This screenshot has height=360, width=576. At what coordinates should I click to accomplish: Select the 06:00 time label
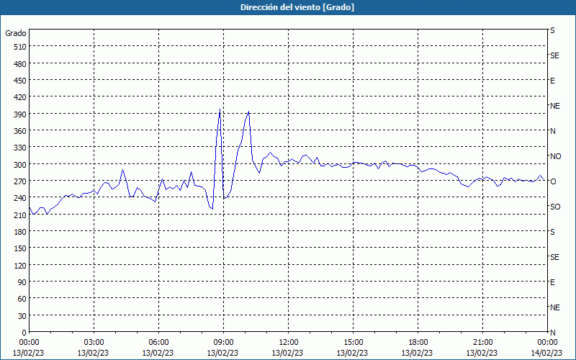point(158,343)
